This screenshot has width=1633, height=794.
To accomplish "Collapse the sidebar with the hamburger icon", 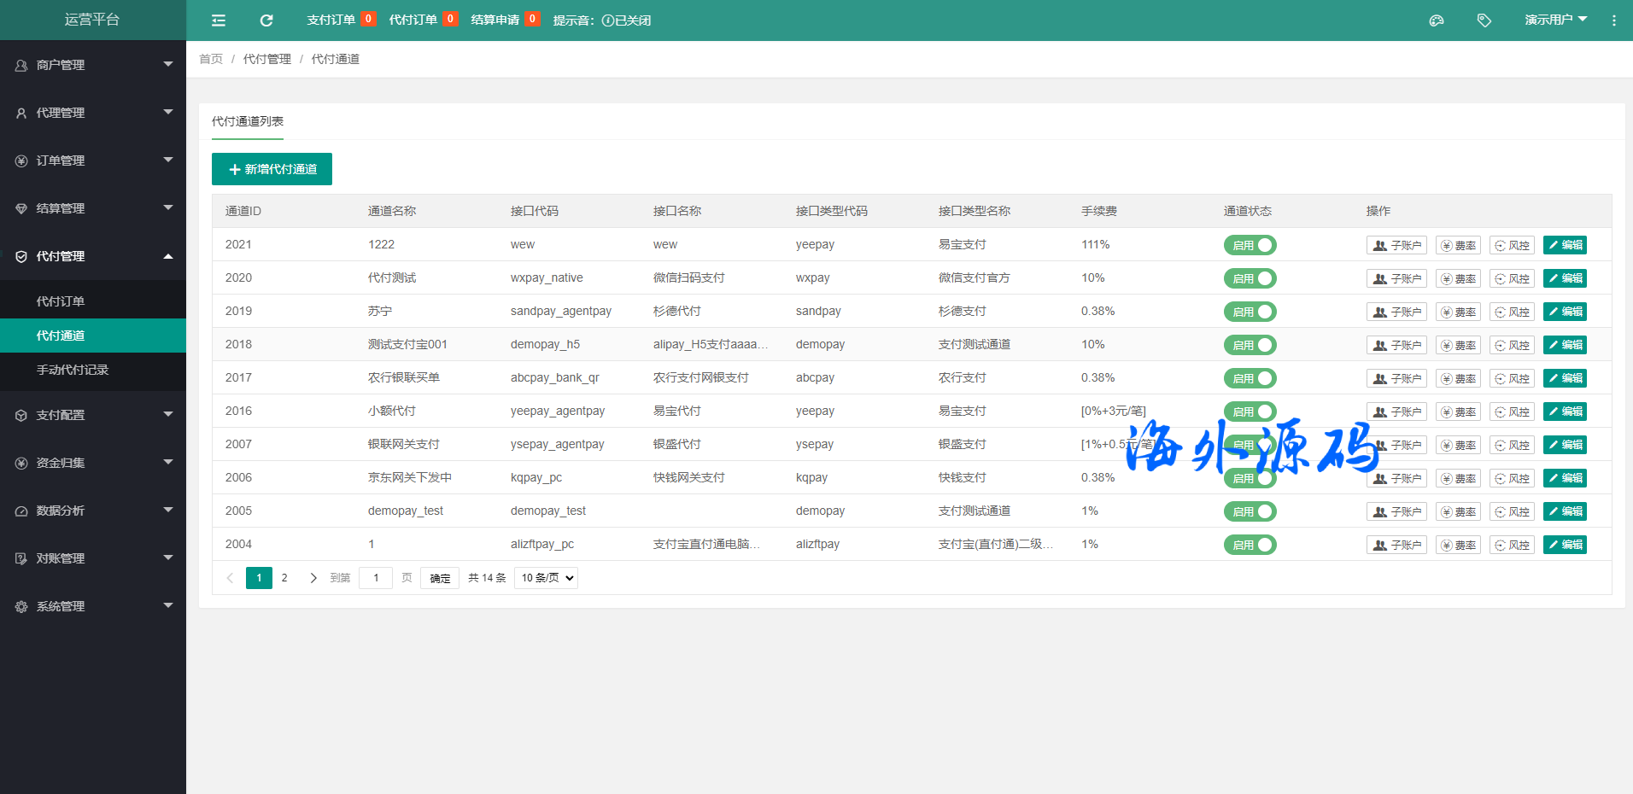I will point(219,20).
